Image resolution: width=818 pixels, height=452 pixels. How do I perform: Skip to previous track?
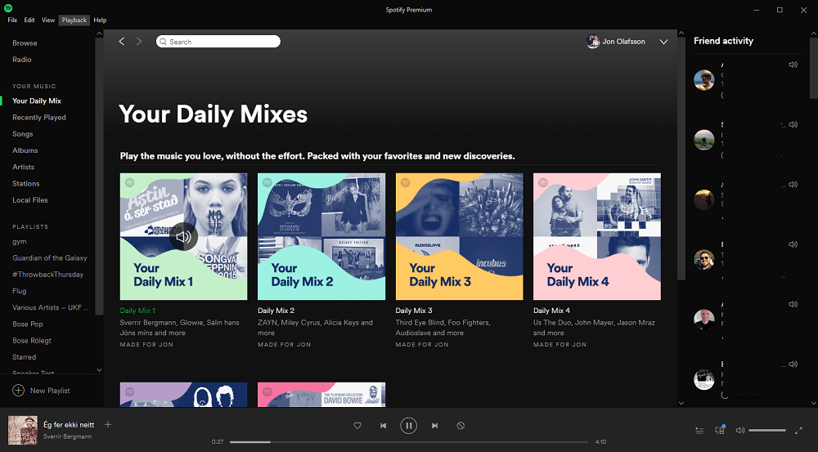(x=383, y=425)
